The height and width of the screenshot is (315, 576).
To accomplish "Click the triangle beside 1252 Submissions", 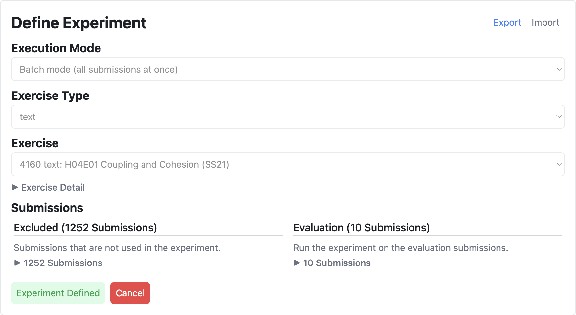I will click(17, 263).
